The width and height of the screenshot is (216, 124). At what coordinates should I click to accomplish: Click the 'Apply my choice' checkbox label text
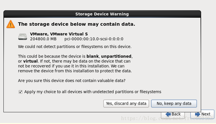[93, 92]
